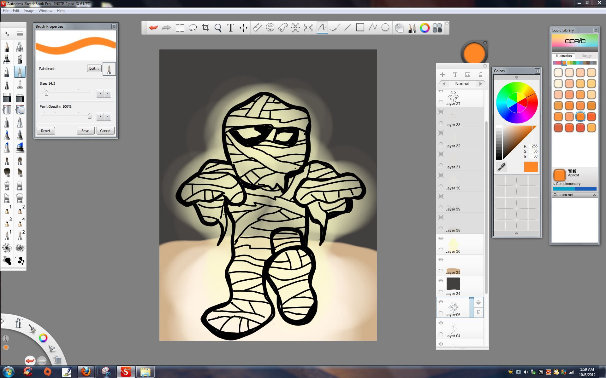Open the Normal blend mode dropdown

point(462,83)
